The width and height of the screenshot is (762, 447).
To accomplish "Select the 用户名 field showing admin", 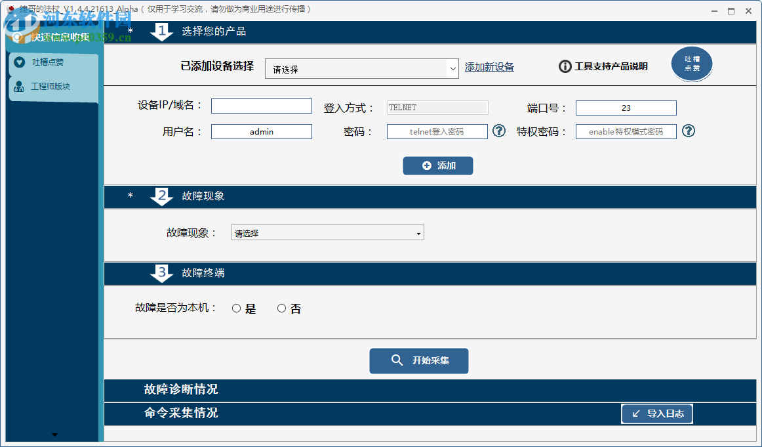I will [261, 131].
